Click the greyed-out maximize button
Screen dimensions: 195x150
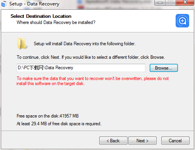pyautogui.click(x=171, y=3)
